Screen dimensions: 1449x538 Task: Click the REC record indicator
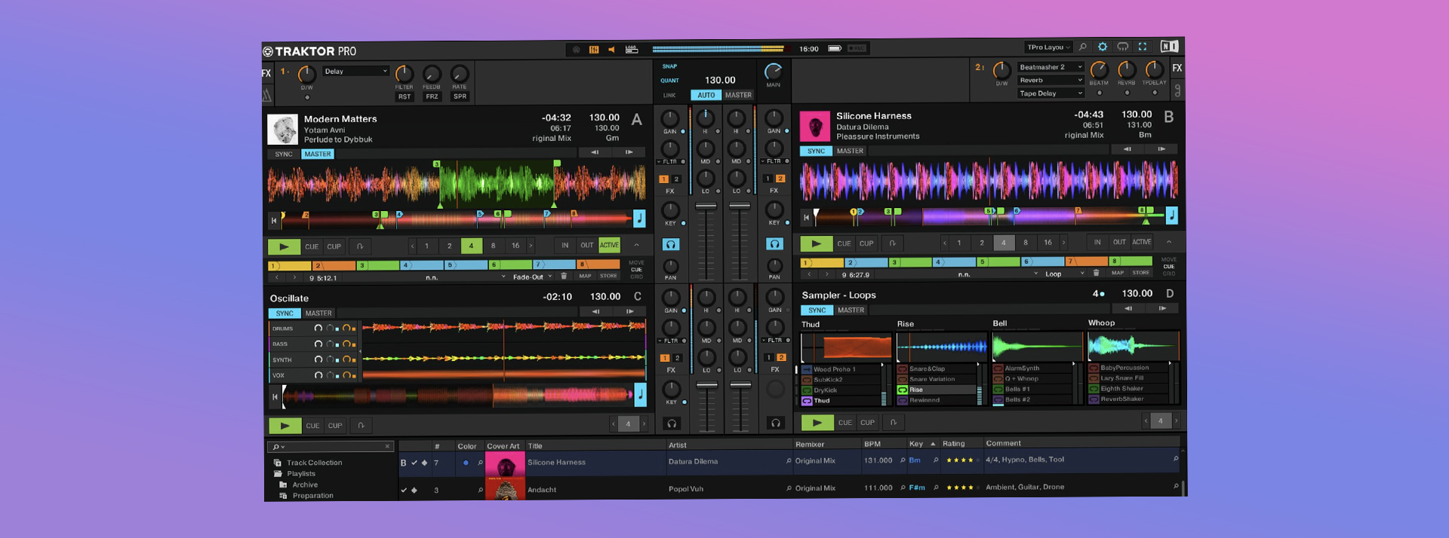(x=857, y=48)
